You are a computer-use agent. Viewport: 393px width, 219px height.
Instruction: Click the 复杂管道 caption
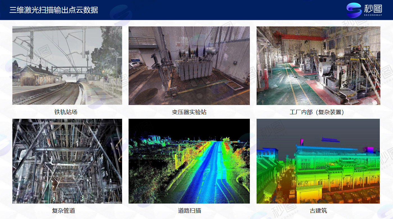pyautogui.click(x=63, y=210)
